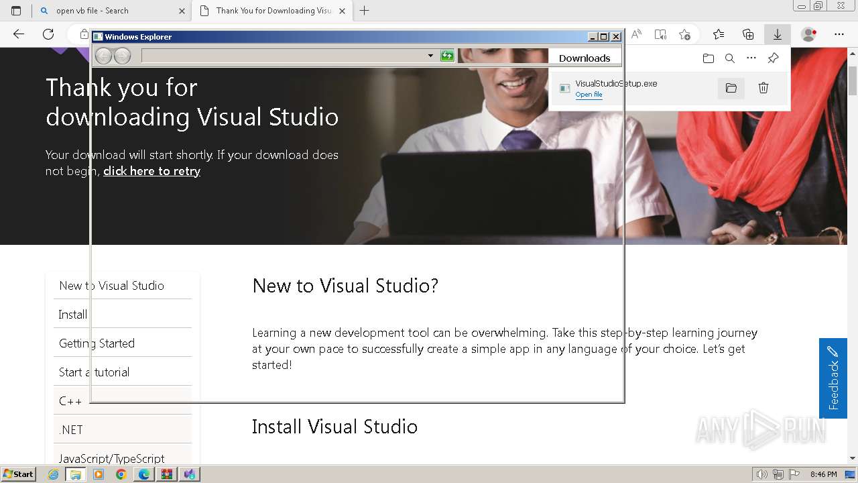Select 'Getting Started' sidebar item
Image resolution: width=858 pixels, height=483 pixels.
(x=123, y=343)
